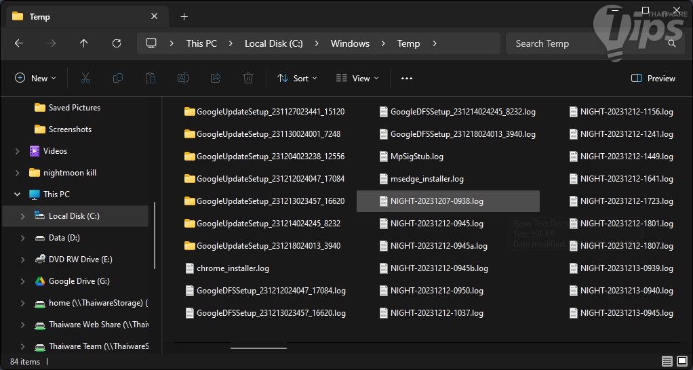Click the Copy icon in toolbar
The height and width of the screenshot is (370, 693).
coord(117,79)
